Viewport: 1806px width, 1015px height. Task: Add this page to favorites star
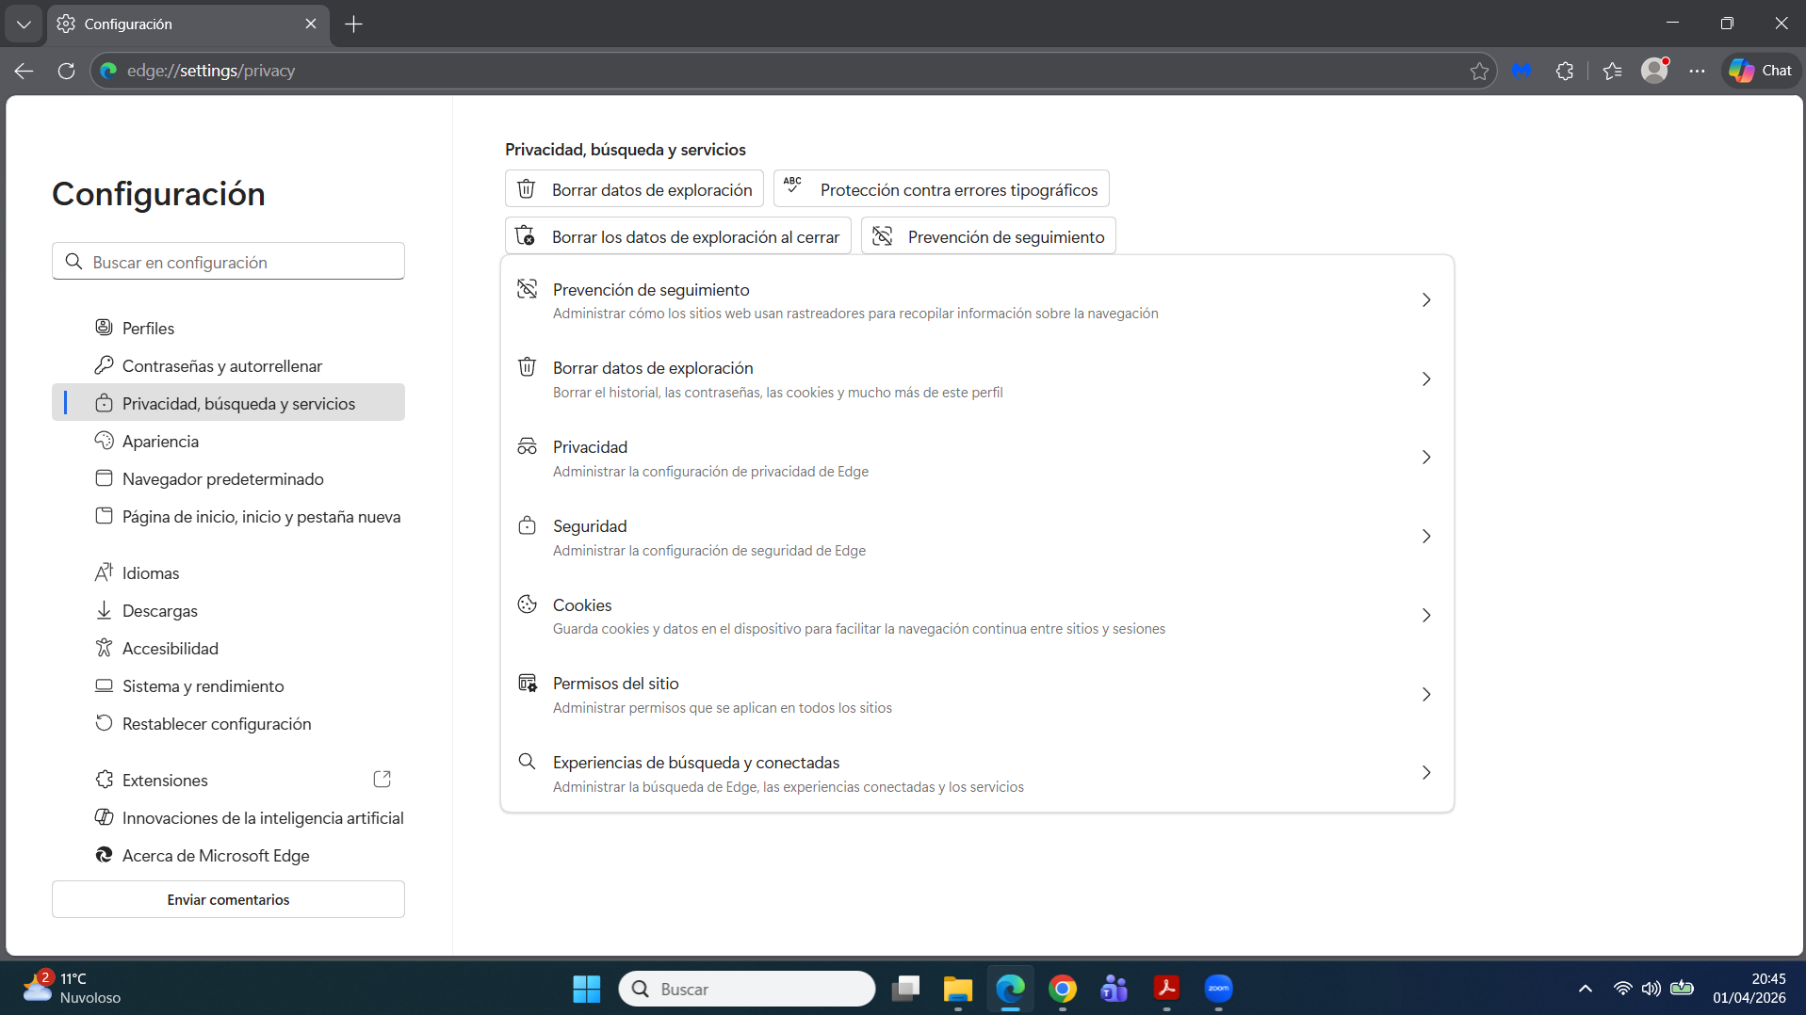1479,71
